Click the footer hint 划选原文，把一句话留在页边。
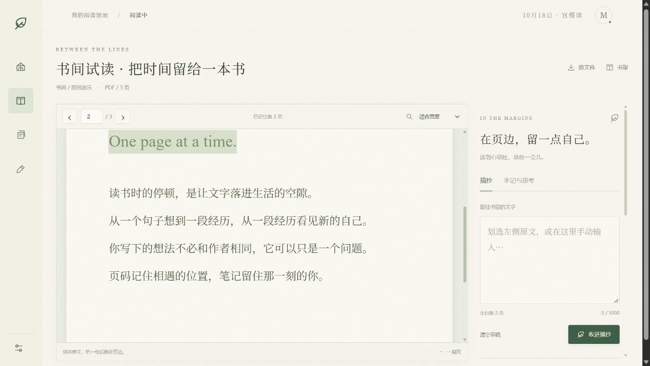This screenshot has height=366, width=650. coord(94,352)
